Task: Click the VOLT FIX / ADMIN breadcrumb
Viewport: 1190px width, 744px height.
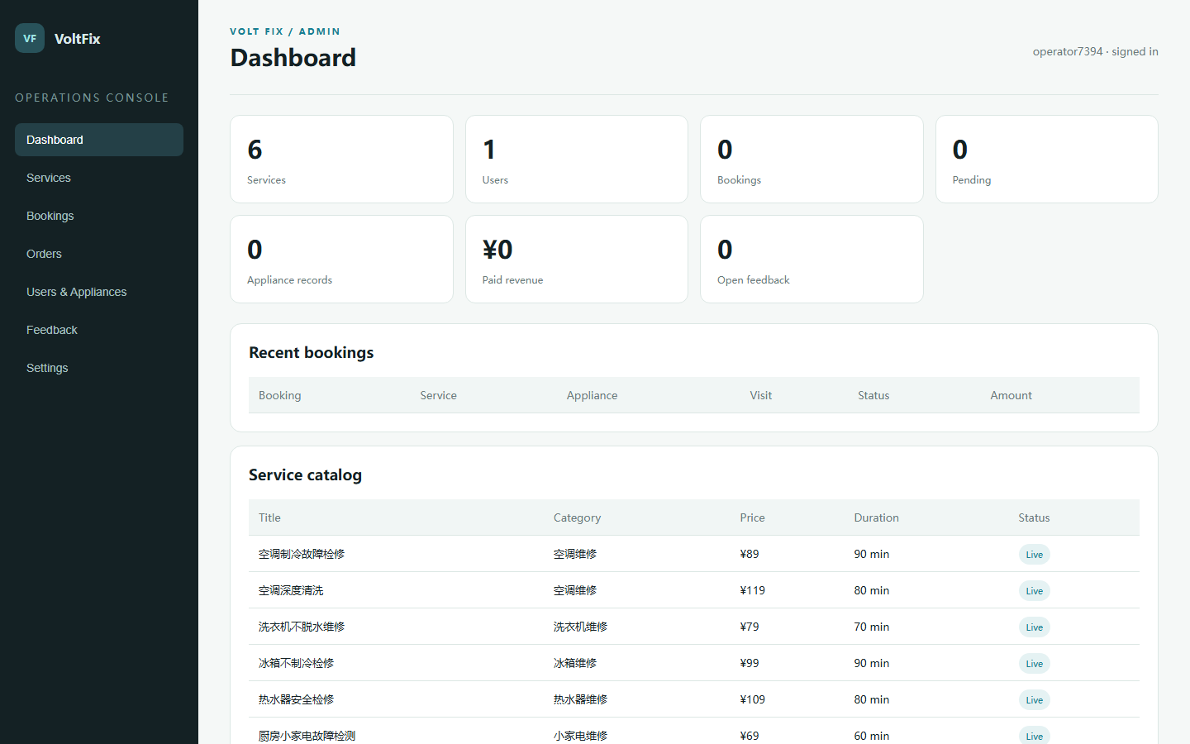Action: click(285, 31)
